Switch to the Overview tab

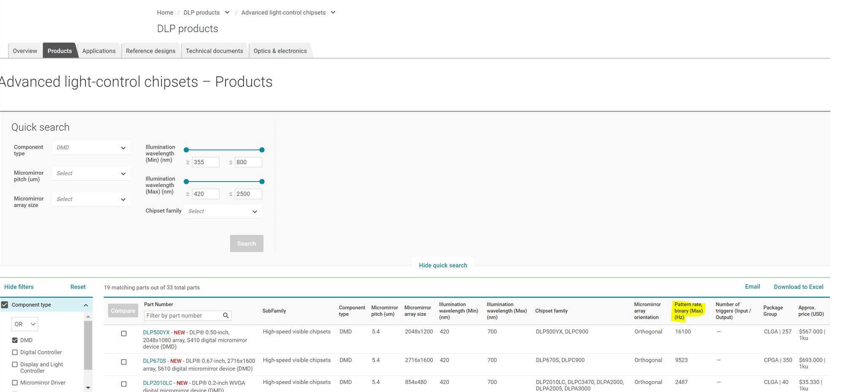[x=25, y=51]
